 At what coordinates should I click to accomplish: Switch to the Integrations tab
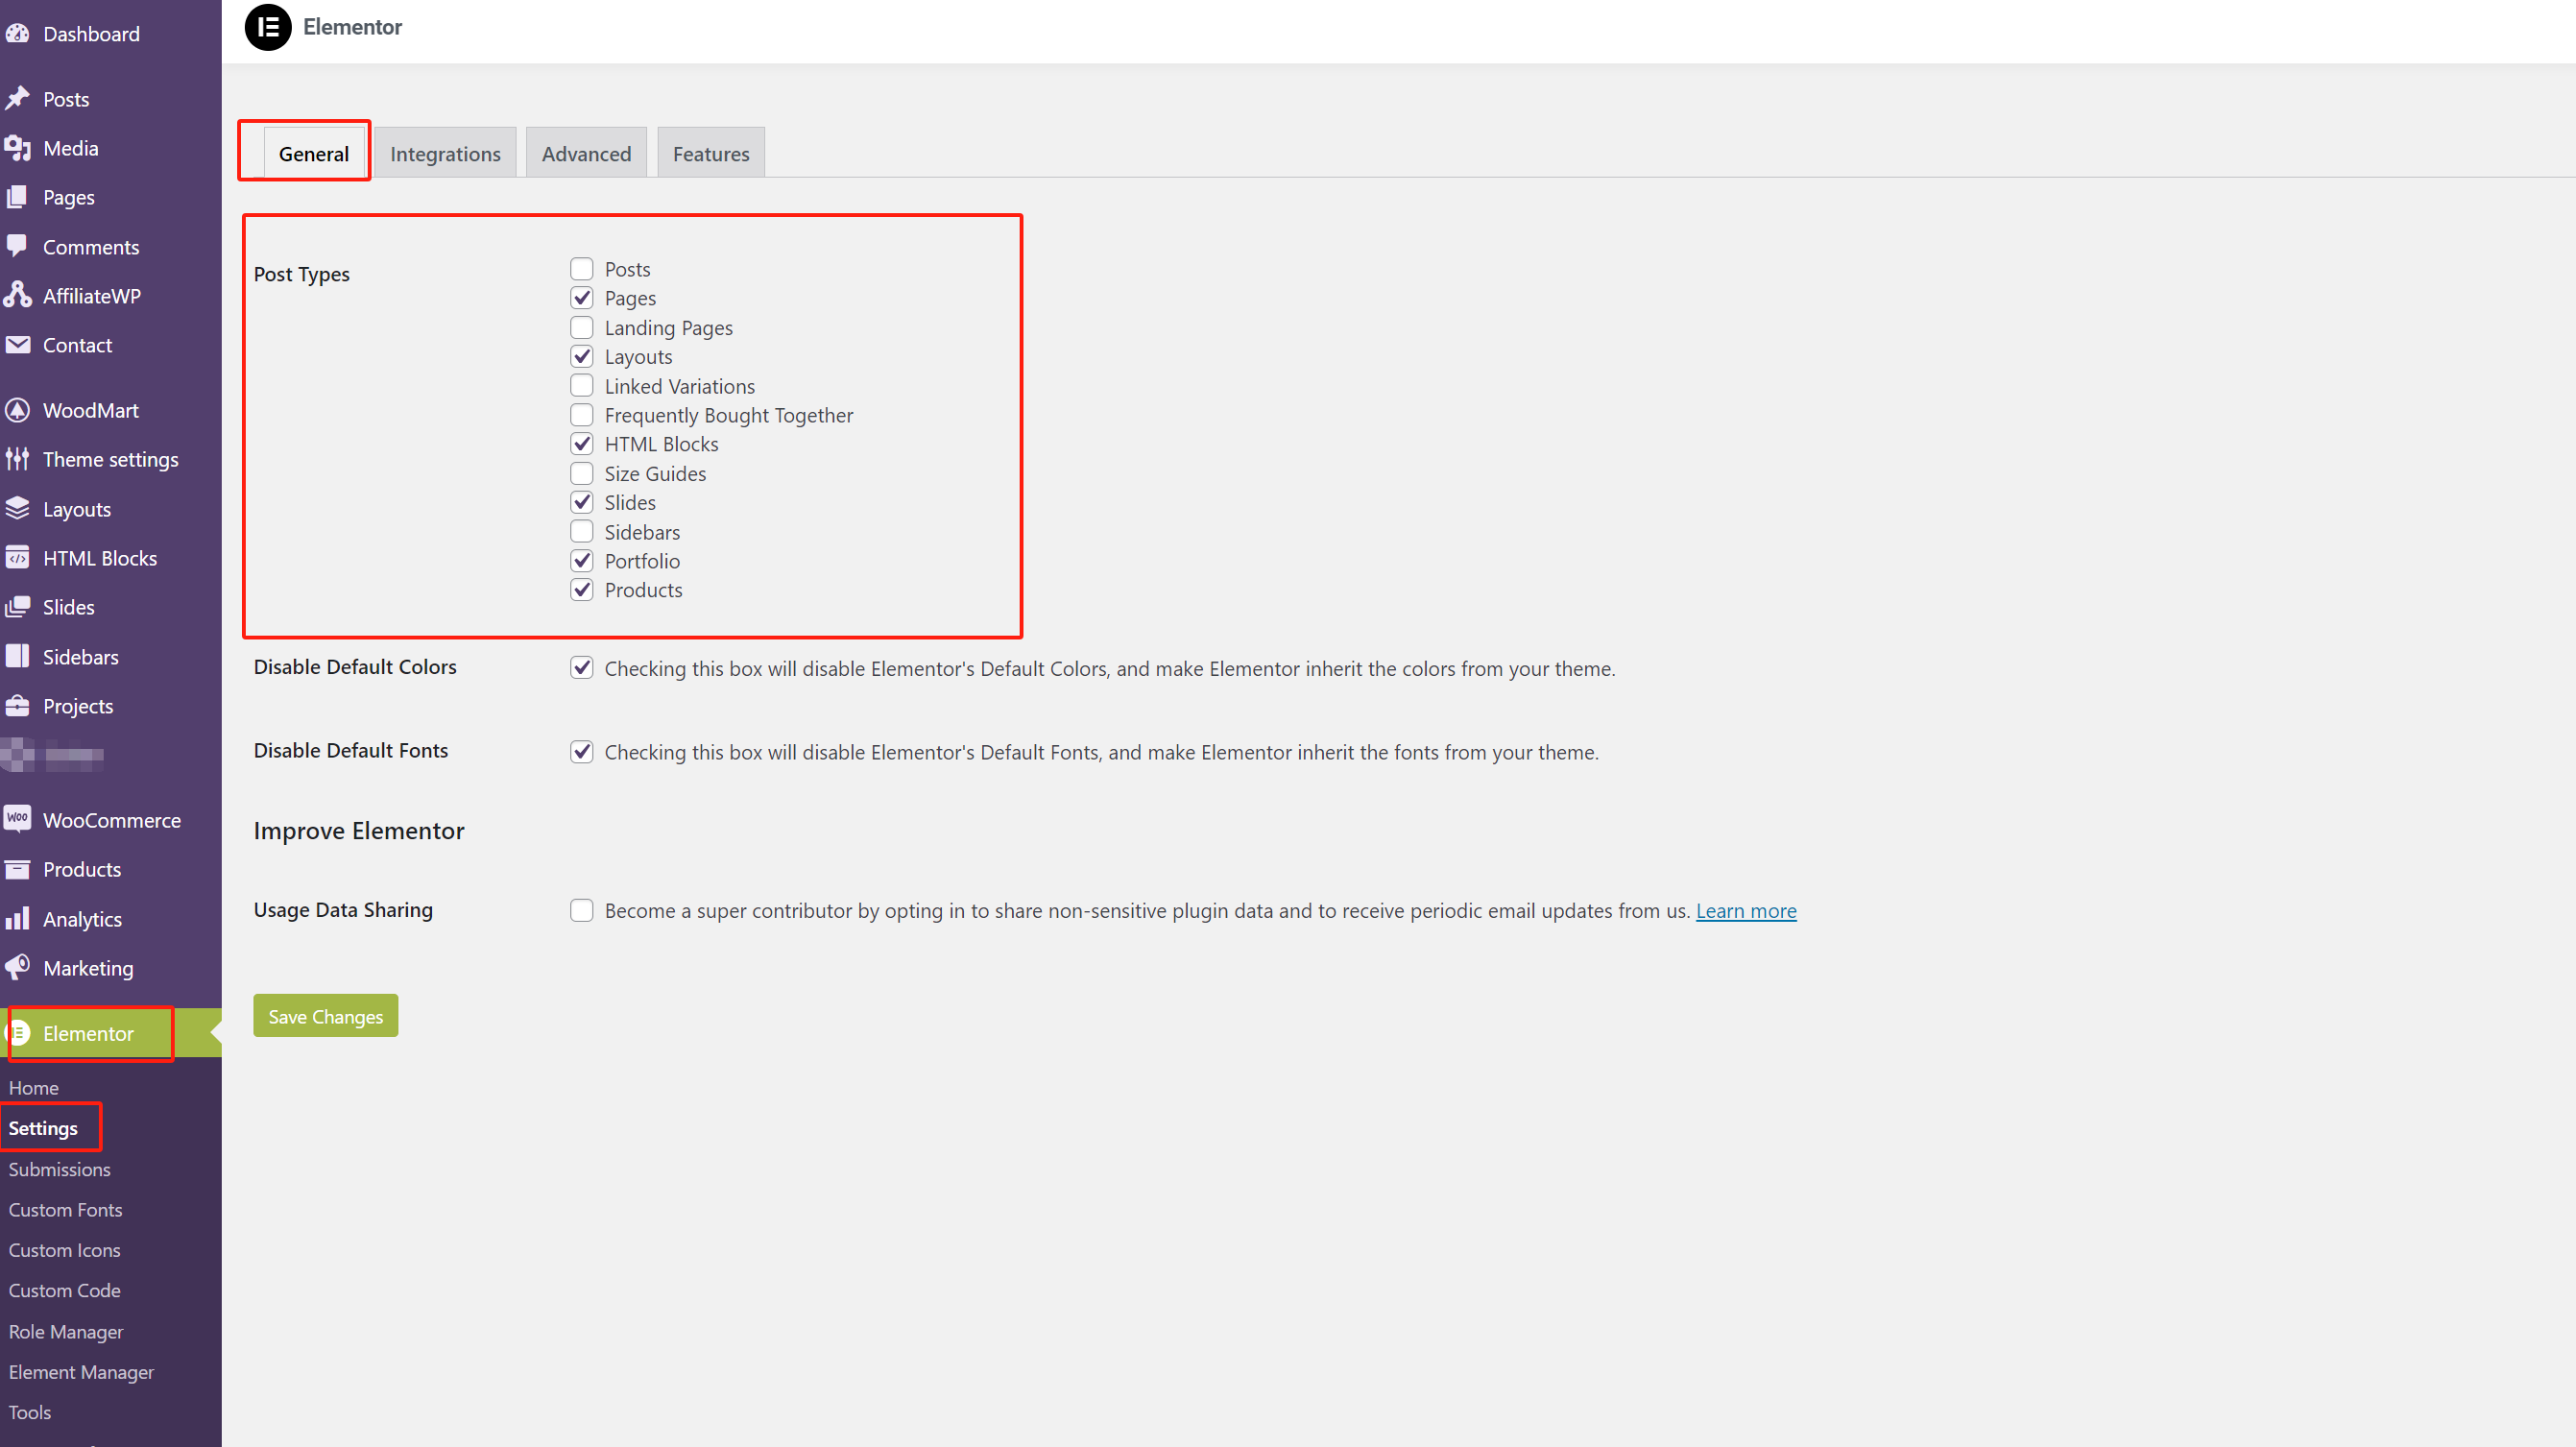445,153
